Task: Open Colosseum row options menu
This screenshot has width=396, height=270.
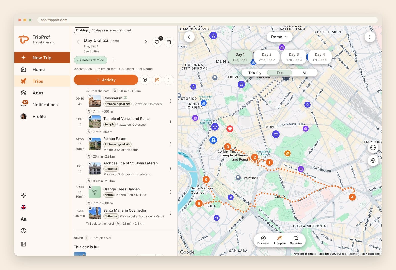Action: [170, 101]
